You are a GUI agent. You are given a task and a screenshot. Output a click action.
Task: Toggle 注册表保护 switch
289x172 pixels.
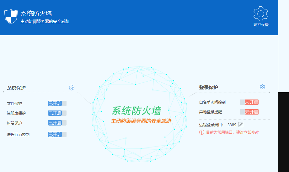[57, 113]
